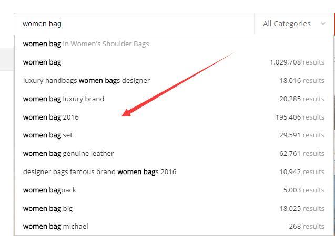Select the "women bag 2016" suggestion

coord(51,117)
